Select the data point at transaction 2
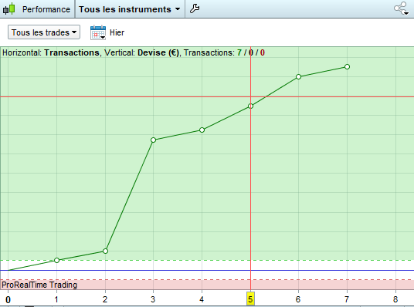This screenshot has height=307, width=414. pos(105,251)
